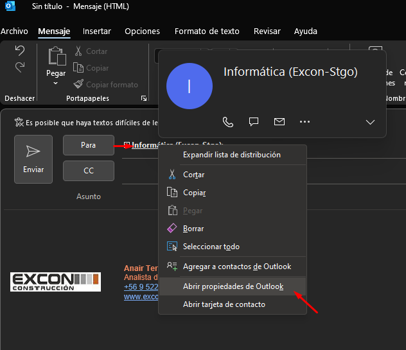Screen dimensions: 406x350
Task: Select Copiar in the context menu
Action: (233, 193)
